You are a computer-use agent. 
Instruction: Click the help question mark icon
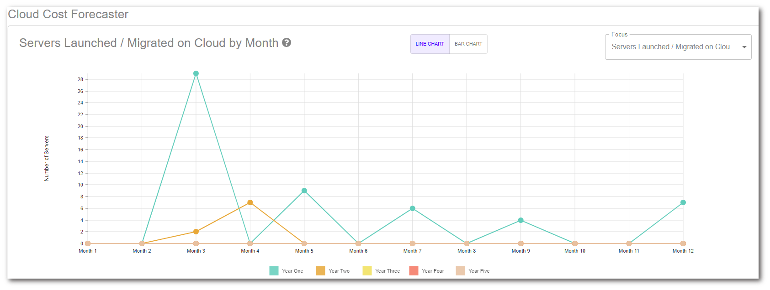287,42
